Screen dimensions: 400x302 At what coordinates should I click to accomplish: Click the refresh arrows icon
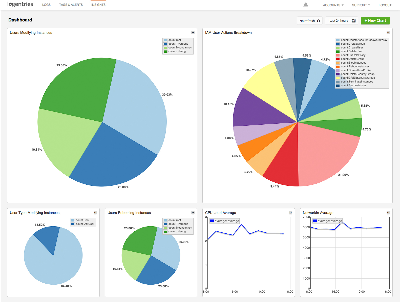pos(319,21)
